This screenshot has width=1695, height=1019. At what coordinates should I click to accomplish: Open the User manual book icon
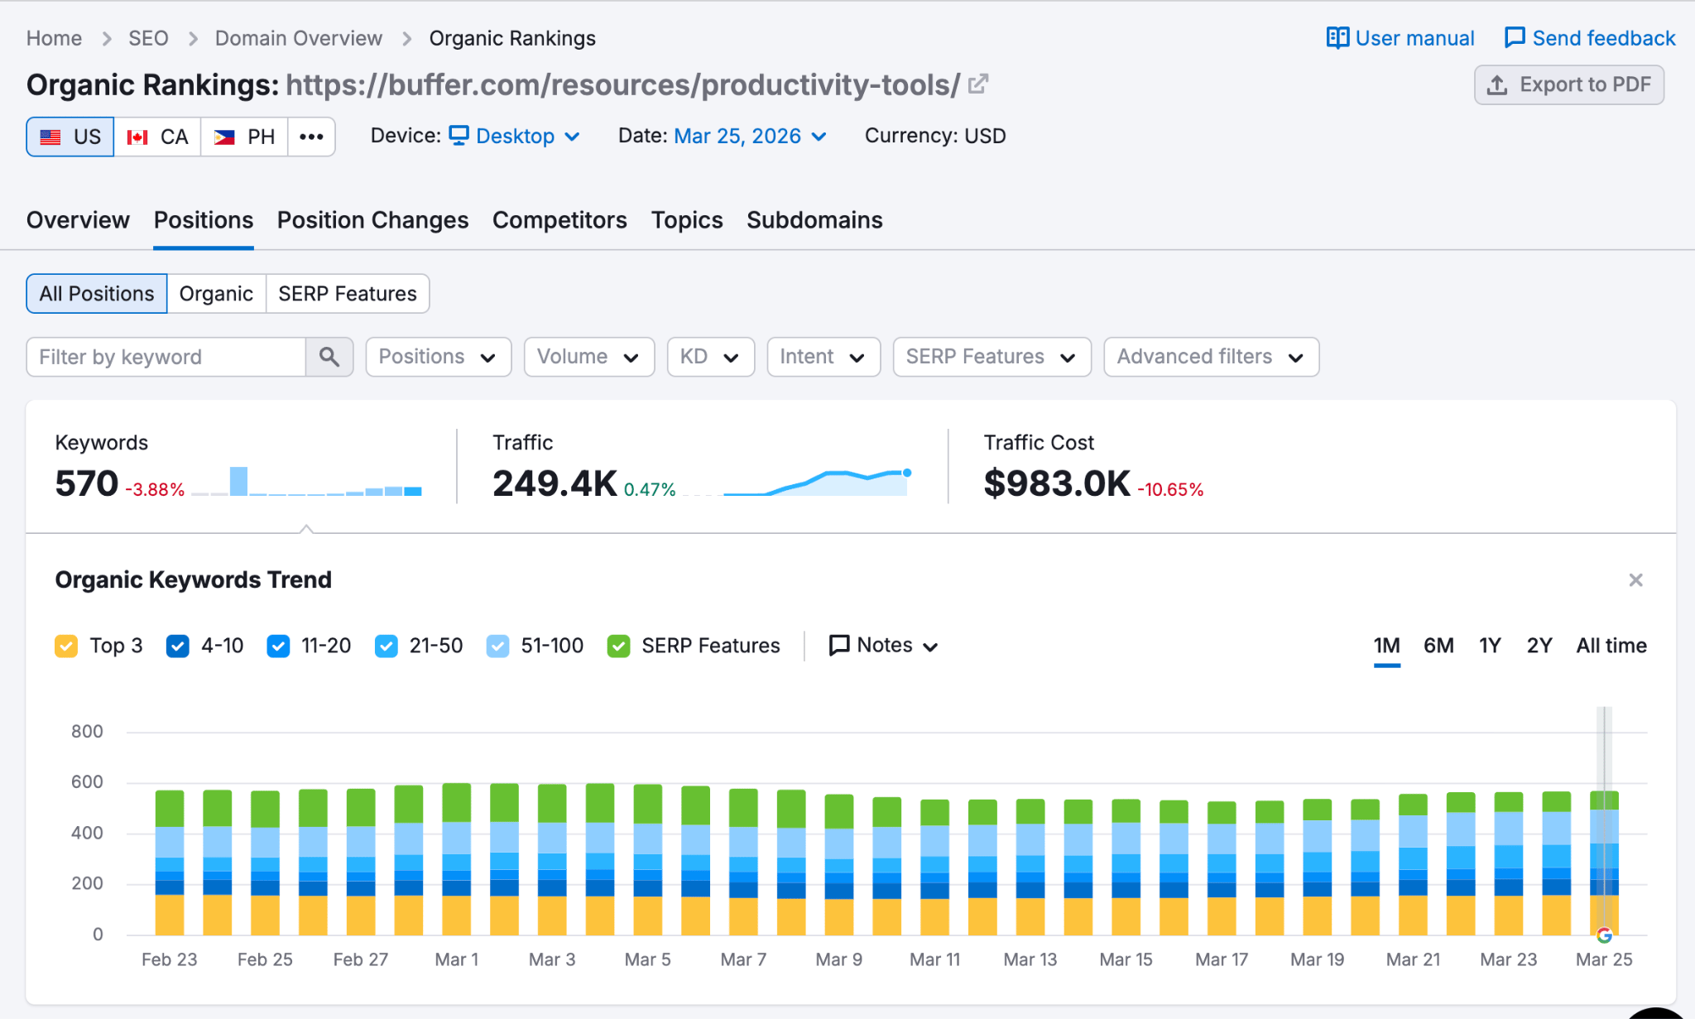click(x=1337, y=38)
